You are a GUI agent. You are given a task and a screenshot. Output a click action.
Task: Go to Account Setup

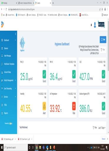click(x=7, y=72)
